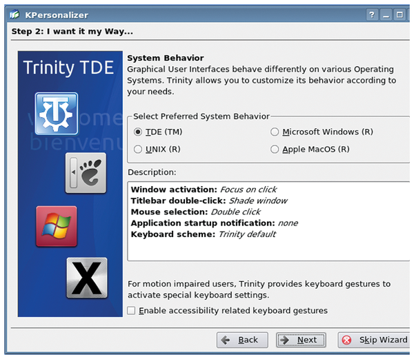The width and height of the screenshot is (414, 359).
Task: Click the 'System Behavior' heading
Action: coord(166,58)
